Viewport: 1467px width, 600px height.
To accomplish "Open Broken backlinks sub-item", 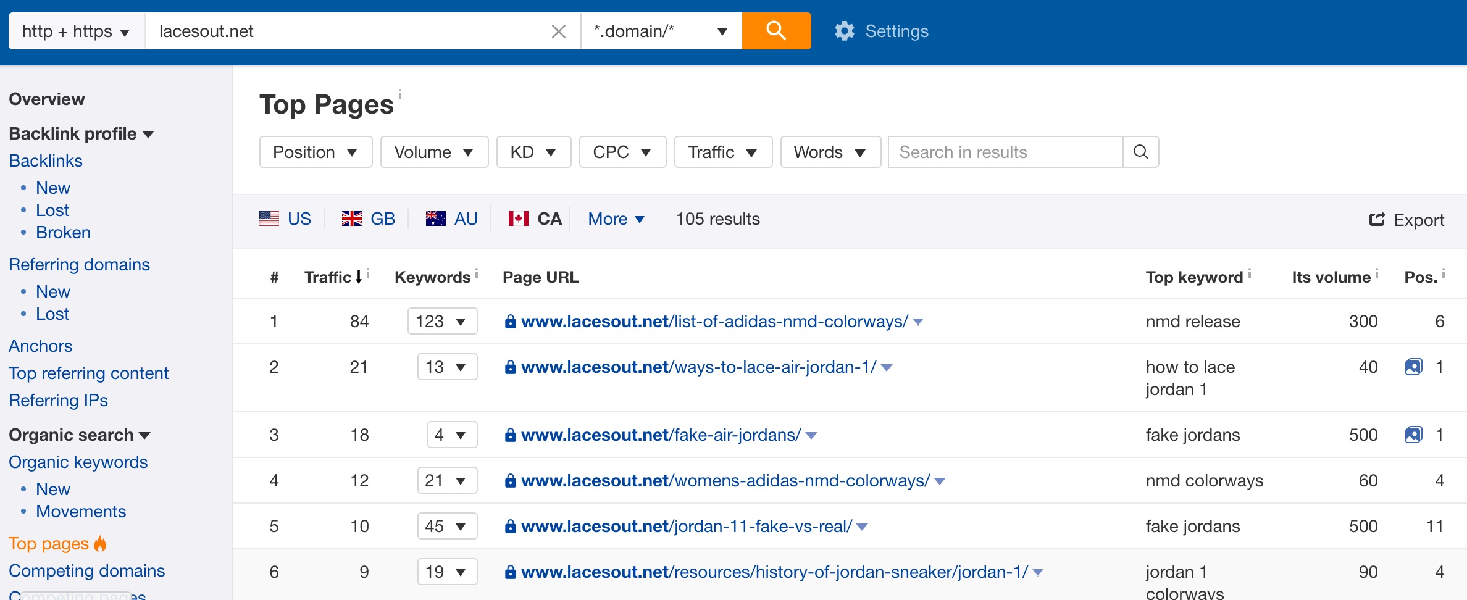I will pos(63,232).
